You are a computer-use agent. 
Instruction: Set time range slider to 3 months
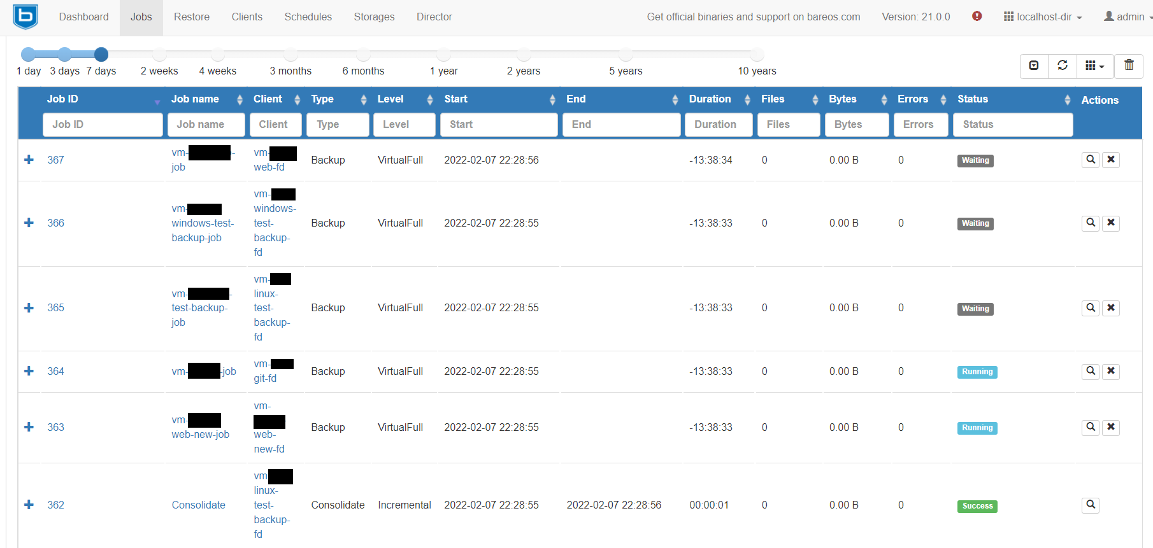click(x=290, y=55)
